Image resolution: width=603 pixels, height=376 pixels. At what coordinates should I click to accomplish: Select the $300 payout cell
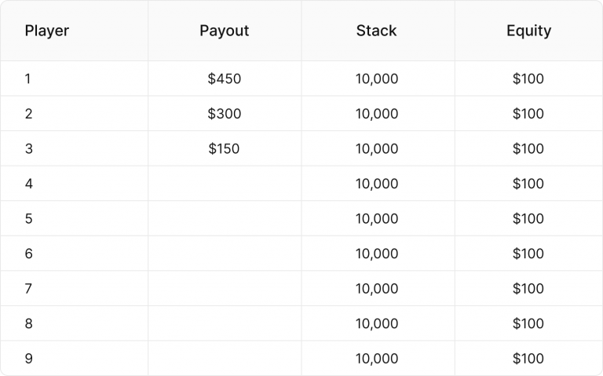224,114
